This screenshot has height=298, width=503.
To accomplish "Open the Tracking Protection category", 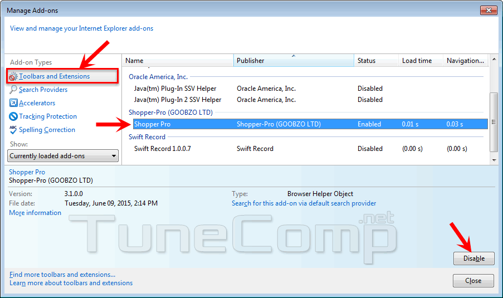I will click(48, 116).
